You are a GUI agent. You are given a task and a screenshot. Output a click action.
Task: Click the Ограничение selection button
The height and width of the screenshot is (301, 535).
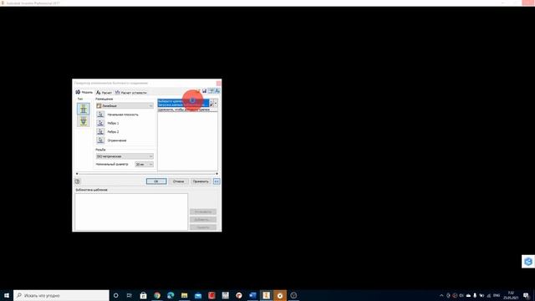(x=100, y=140)
